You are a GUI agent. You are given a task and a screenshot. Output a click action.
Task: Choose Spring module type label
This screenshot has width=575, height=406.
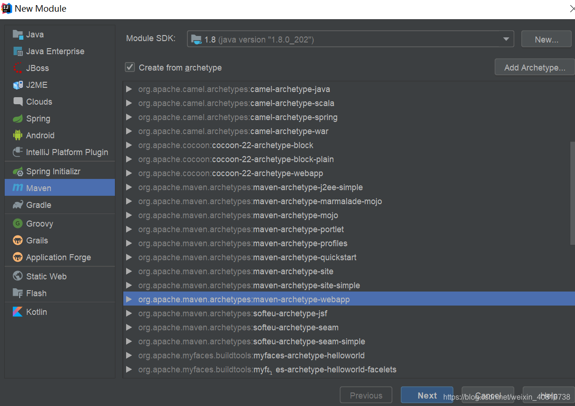(x=38, y=119)
